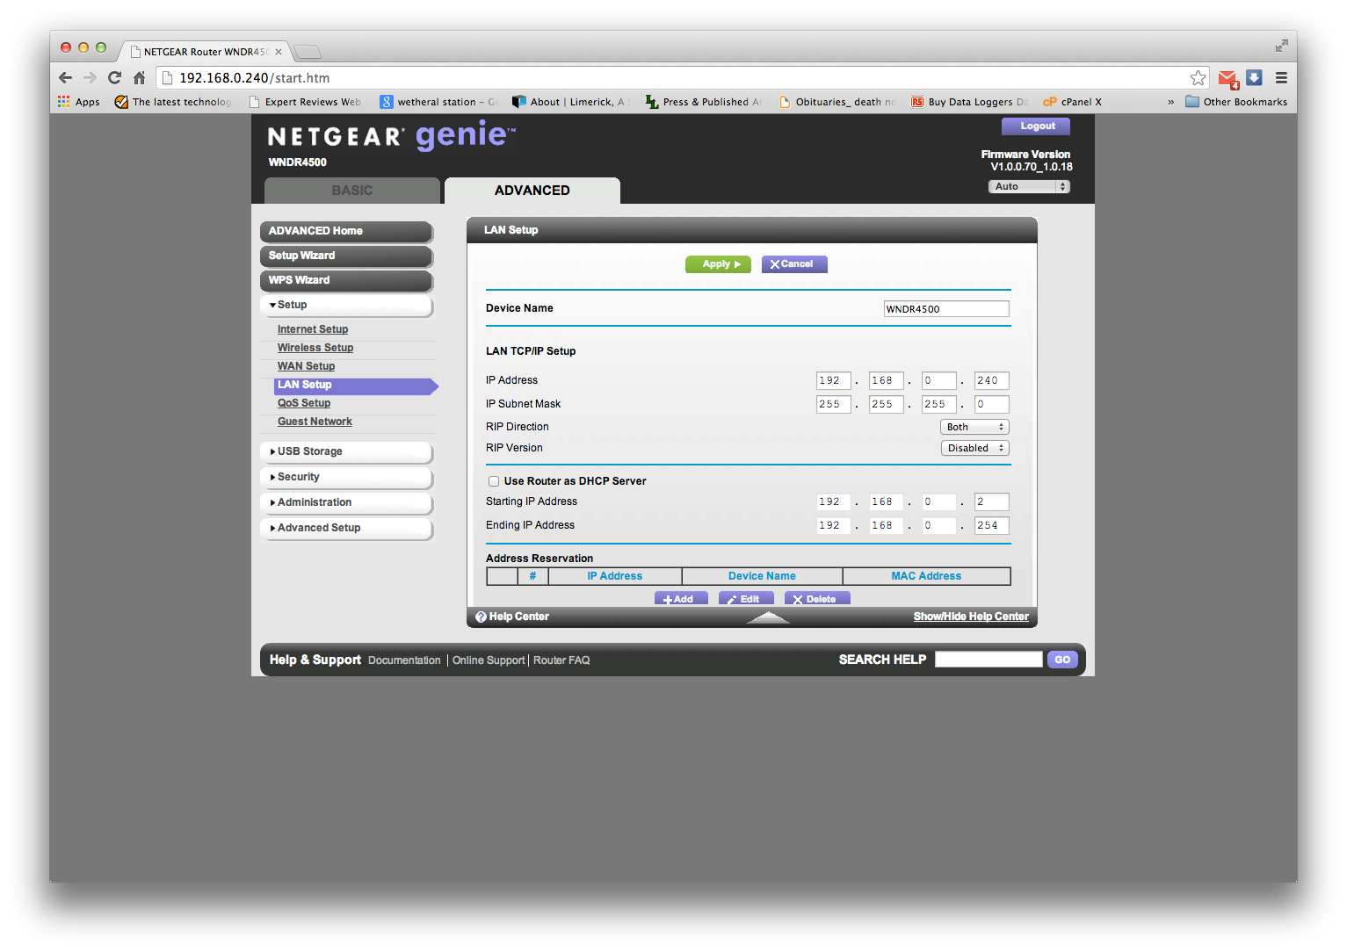1347x952 pixels.
Task: Open the Documentation link
Action: coord(404,660)
